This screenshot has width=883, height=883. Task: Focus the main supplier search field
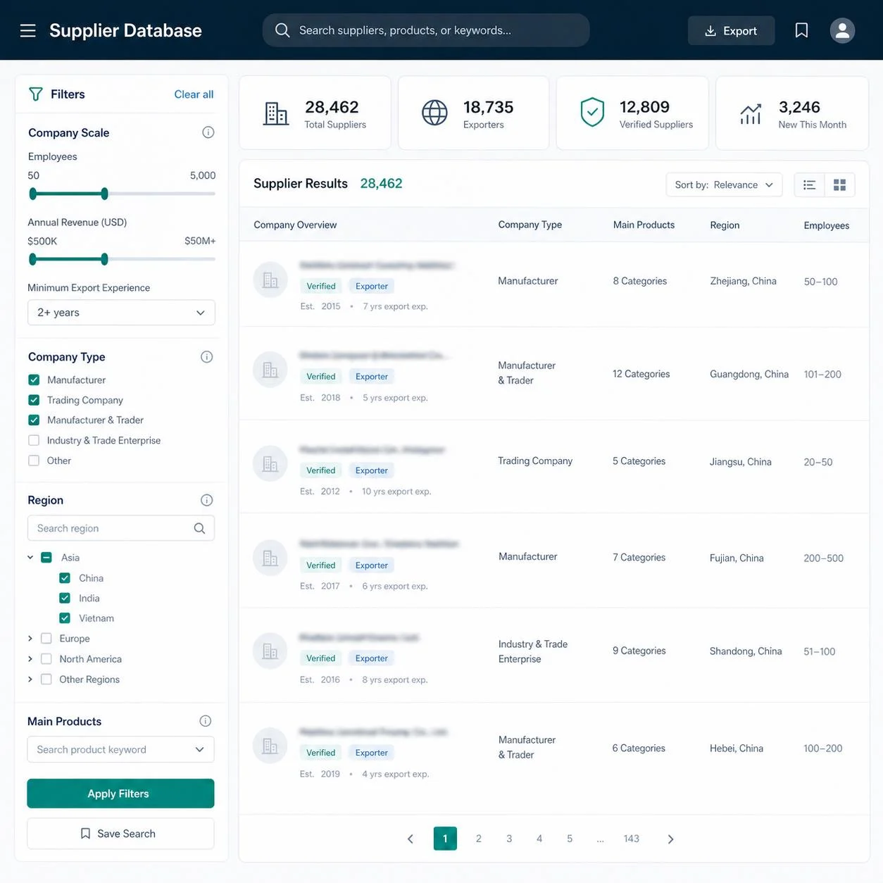(426, 30)
